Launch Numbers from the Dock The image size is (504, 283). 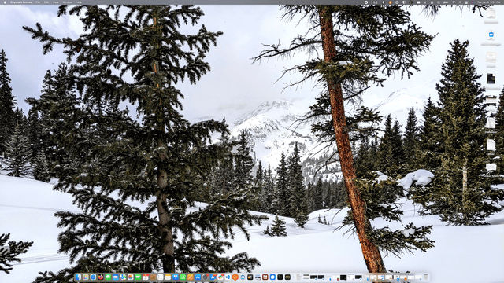[183, 277]
